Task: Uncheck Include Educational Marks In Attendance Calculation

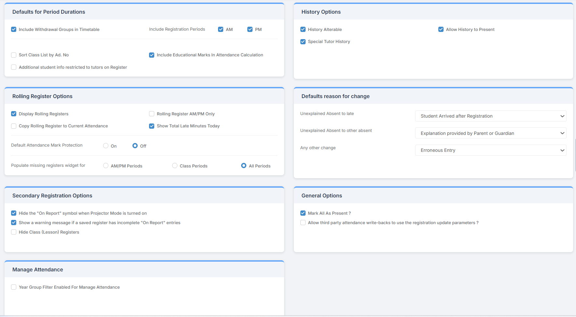Action: pyautogui.click(x=151, y=55)
